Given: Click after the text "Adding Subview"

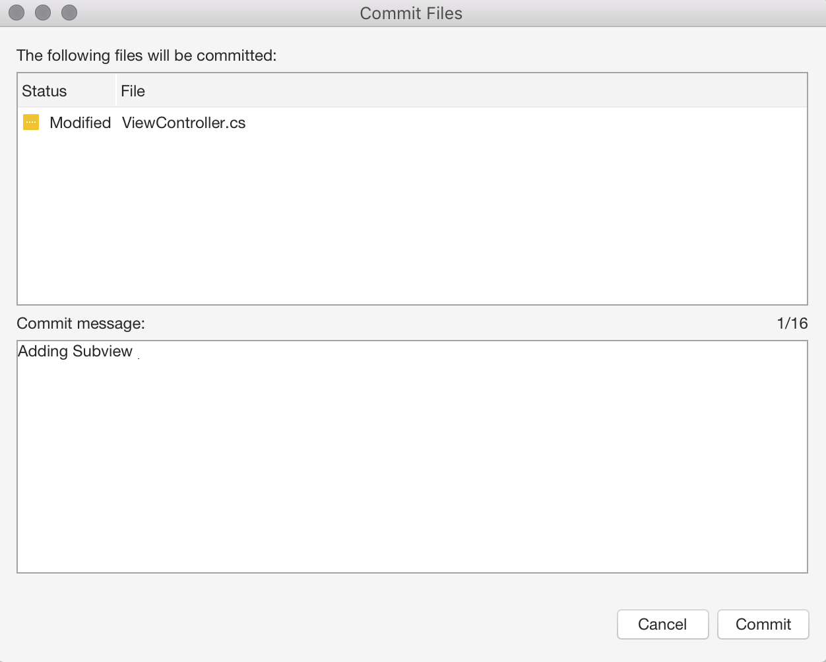Looking at the screenshot, I should pyautogui.click(x=137, y=351).
